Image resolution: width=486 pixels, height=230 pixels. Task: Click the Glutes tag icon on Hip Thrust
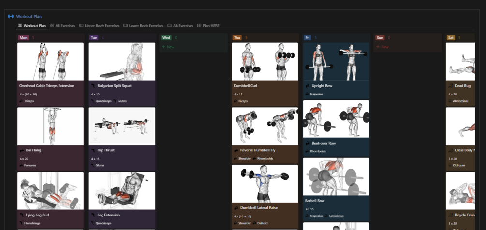coord(93,165)
